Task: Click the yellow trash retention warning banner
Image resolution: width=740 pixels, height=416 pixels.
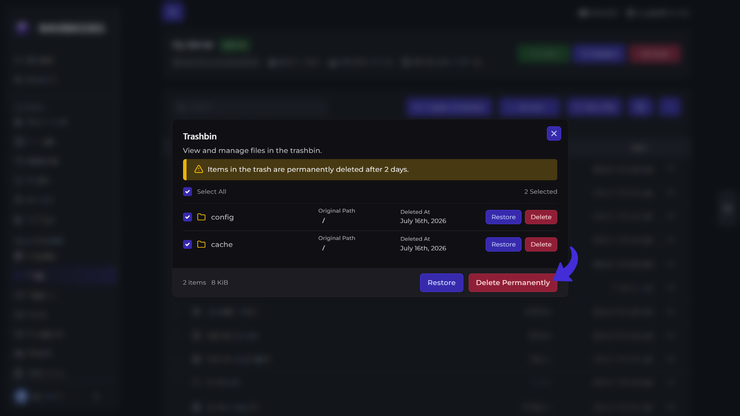Action: click(x=370, y=169)
